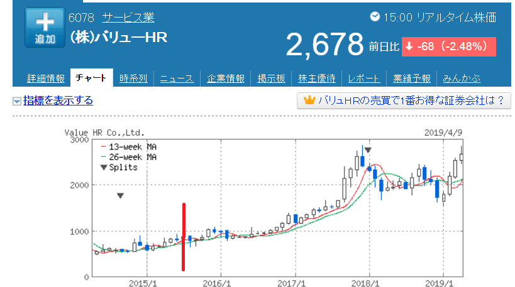This screenshot has width=515, height=287.
Task: Click the 2018/1 axis label
Action: pos(365,283)
